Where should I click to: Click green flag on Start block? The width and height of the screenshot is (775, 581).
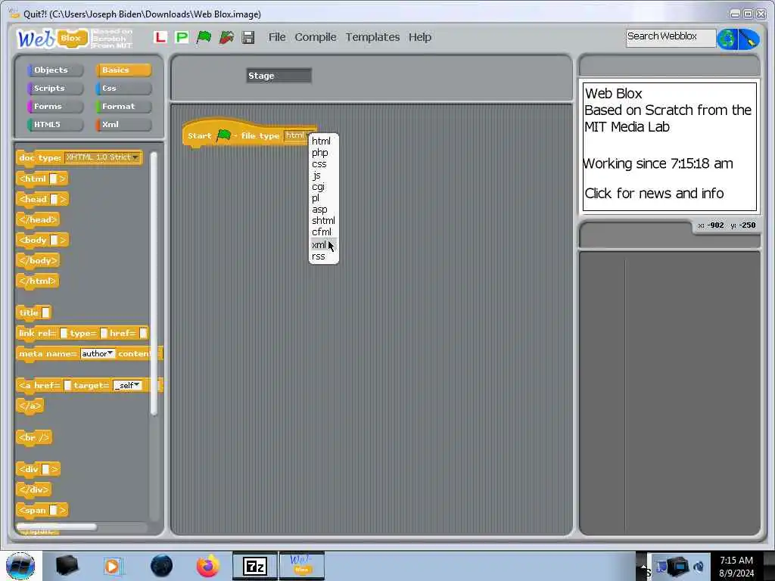(224, 135)
